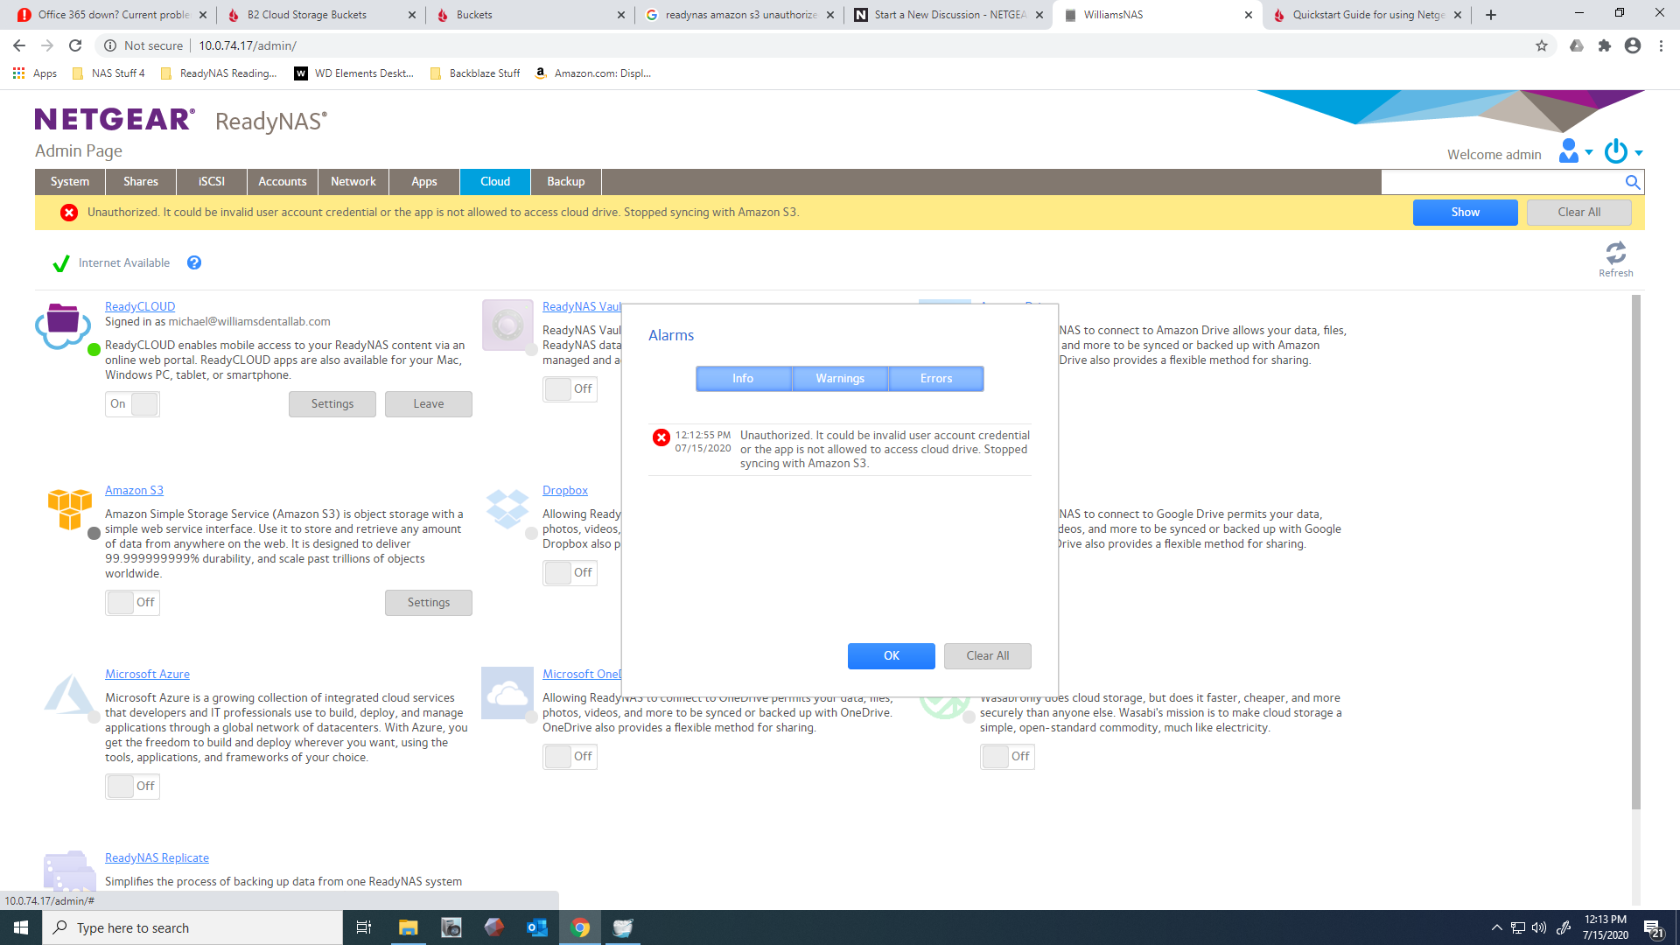
Task: Toggle Wasabi Off switch
Action: click(x=1007, y=757)
